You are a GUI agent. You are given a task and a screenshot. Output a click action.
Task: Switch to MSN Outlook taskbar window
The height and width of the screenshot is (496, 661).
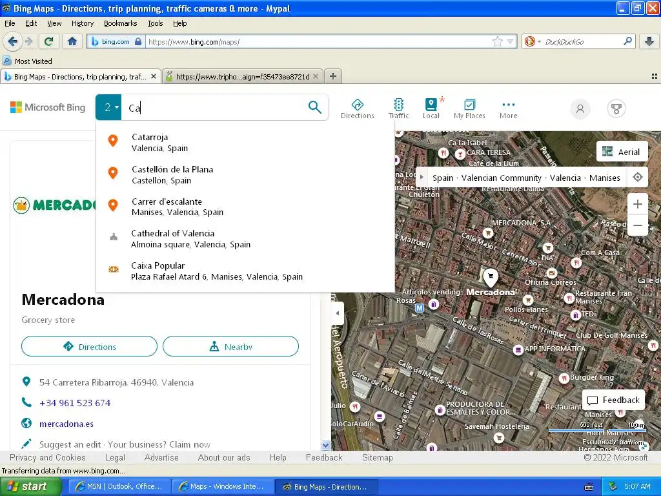119,486
